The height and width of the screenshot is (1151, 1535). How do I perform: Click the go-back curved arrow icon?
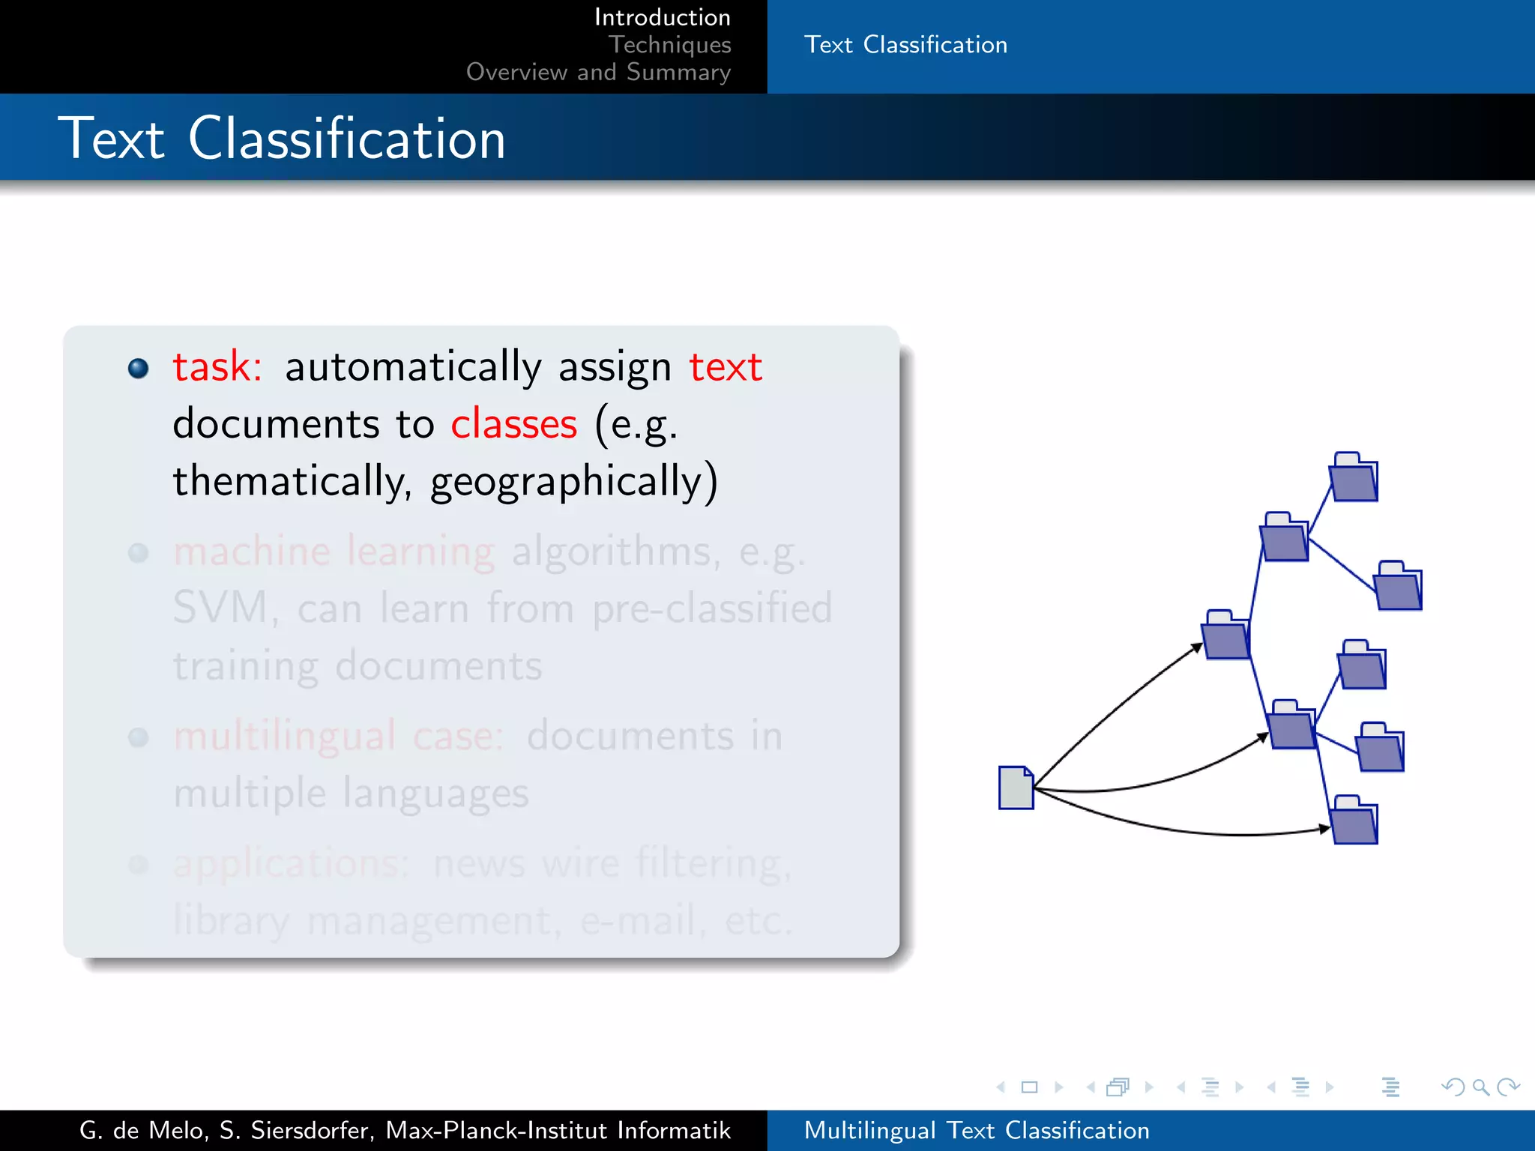click(x=1453, y=1087)
